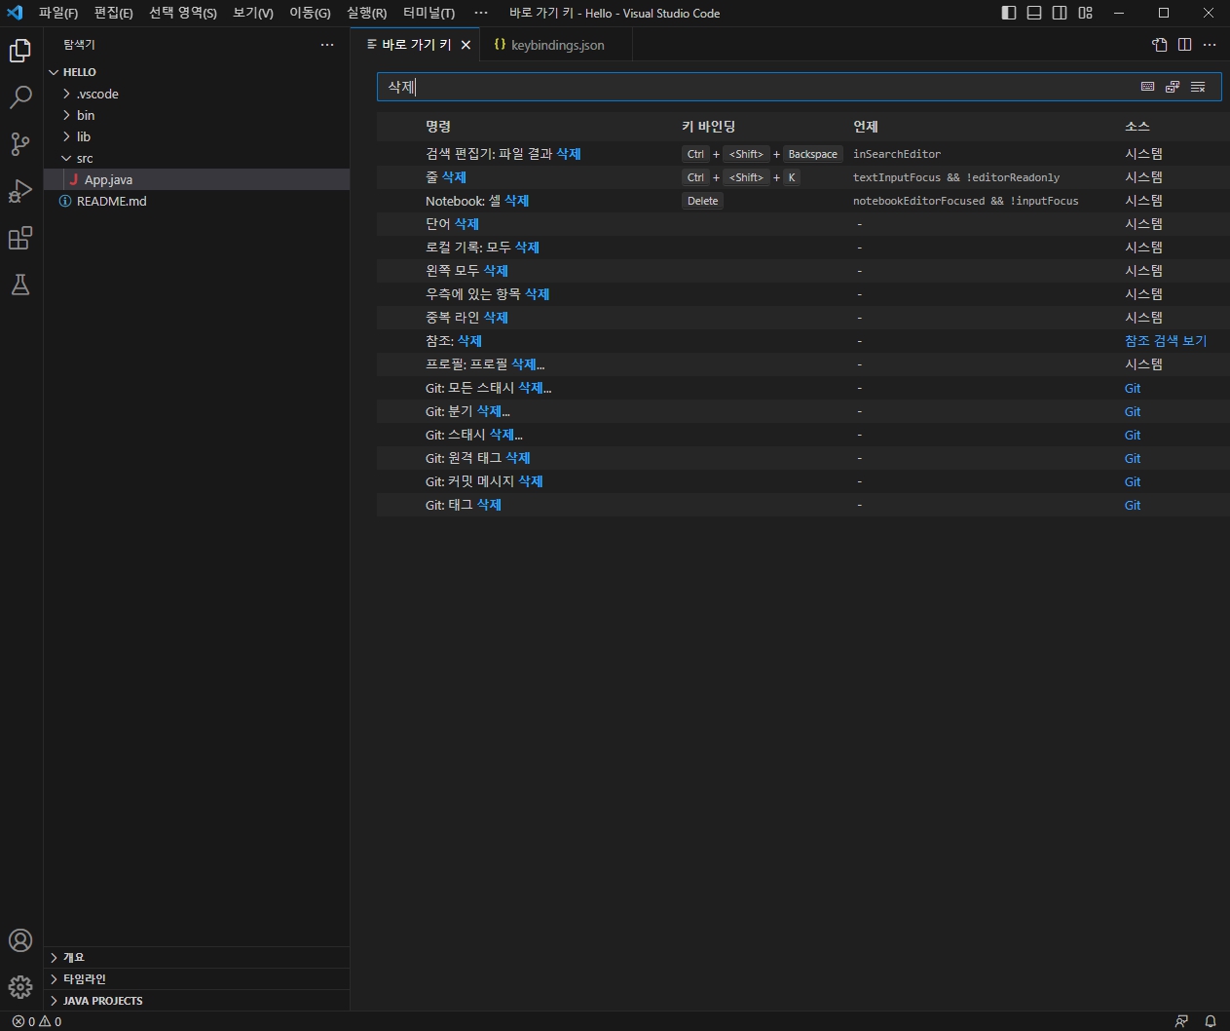Screen dimensions: 1230x1031
Task: Open App.java in the explorer
Action: pyautogui.click(x=199, y=179)
